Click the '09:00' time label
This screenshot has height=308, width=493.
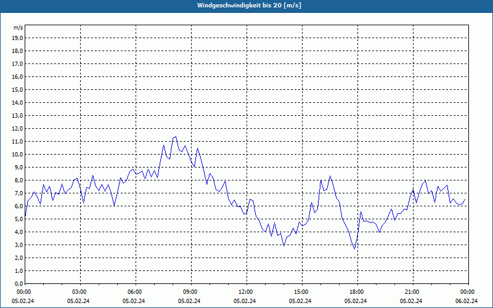click(190, 292)
